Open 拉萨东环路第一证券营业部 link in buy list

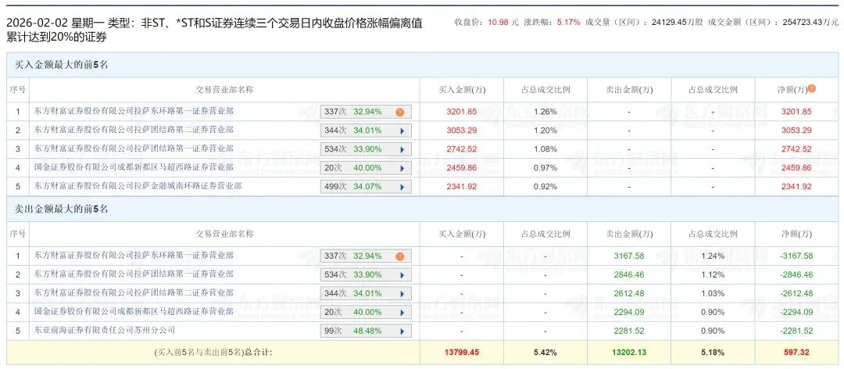[x=134, y=112]
